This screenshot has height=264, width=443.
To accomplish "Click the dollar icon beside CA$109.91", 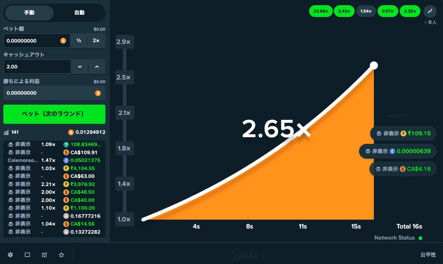I will (66, 152).
